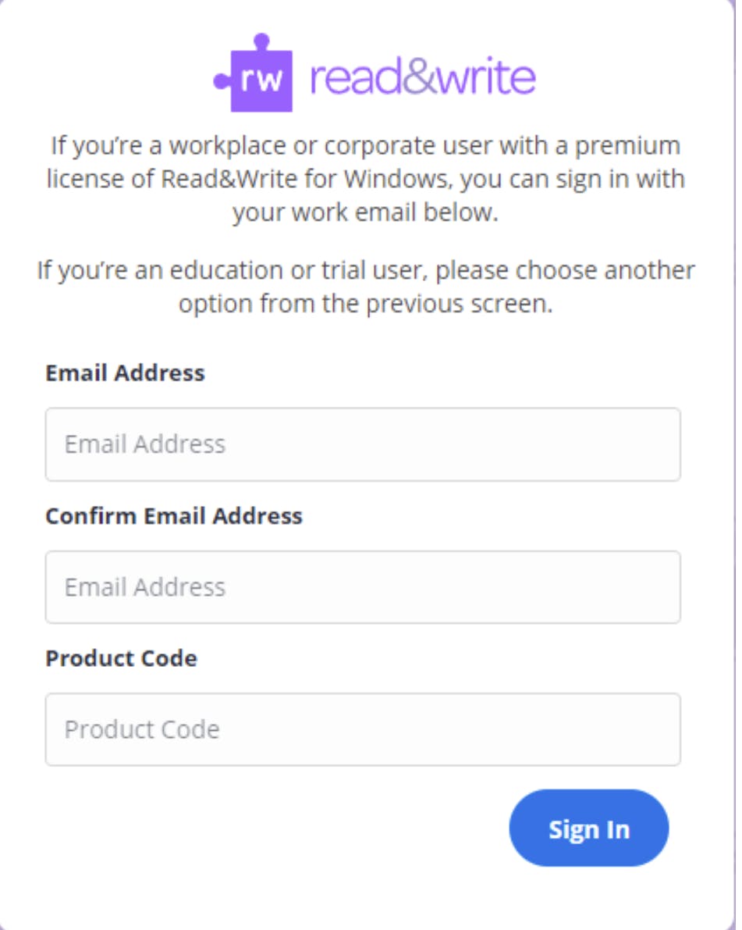Click the bold "Email Address" field label
Image resolution: width=742 pixels, height=930 pixels.
(125, 373)
